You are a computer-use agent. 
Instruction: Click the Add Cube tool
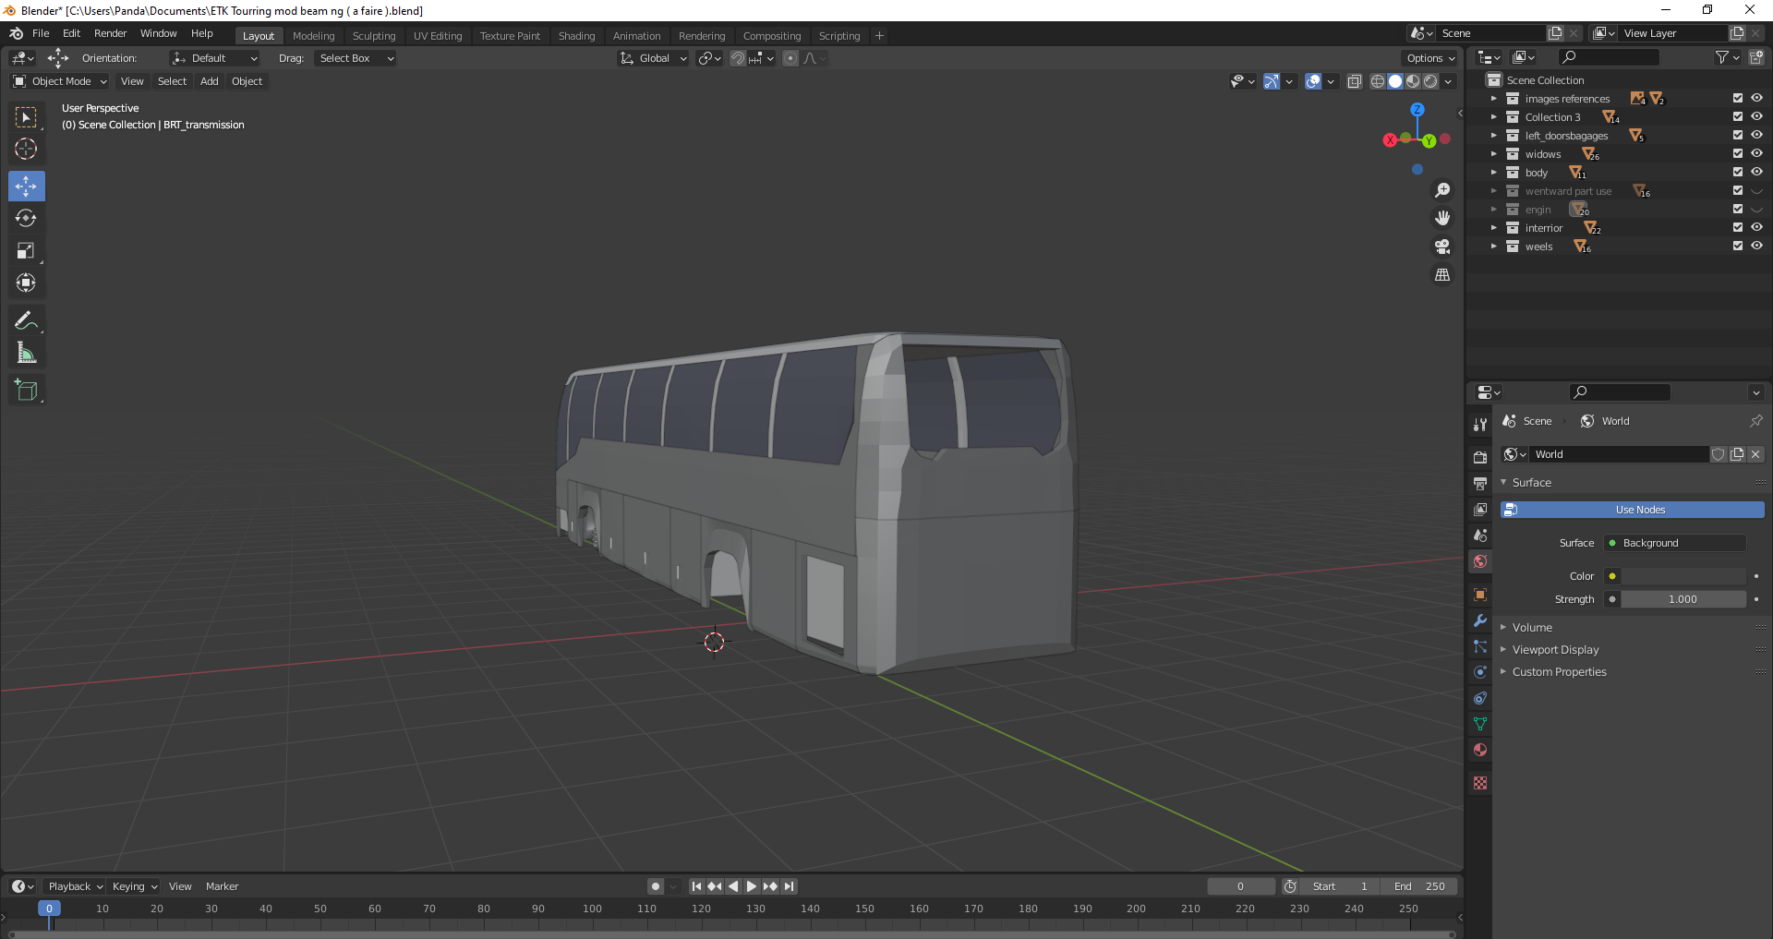click(26, 390)
